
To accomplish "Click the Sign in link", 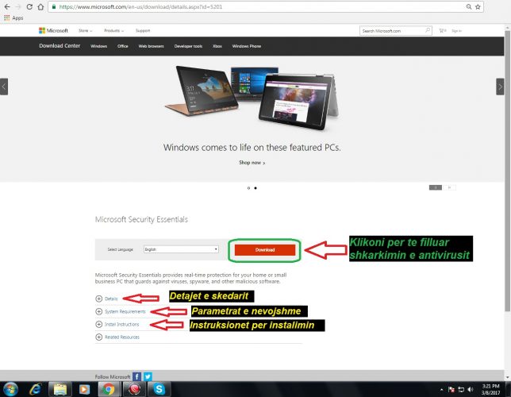I will coord(456,31).
